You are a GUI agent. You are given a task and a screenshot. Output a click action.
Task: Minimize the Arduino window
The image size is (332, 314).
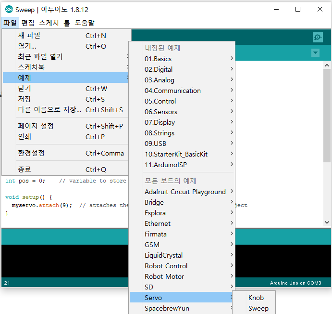(x=276, y=9)
